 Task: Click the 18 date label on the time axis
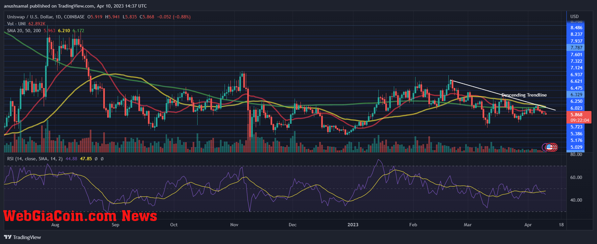click(x=561, y=225)
